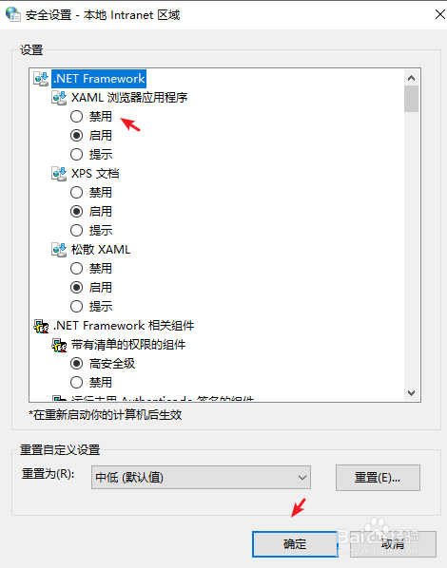Choose 高安全级 for 带有清单的权限的组件
447x568 pixels.
point(76,364)
